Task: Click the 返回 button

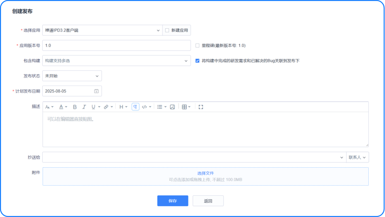Action: click(x=208, y=201)
